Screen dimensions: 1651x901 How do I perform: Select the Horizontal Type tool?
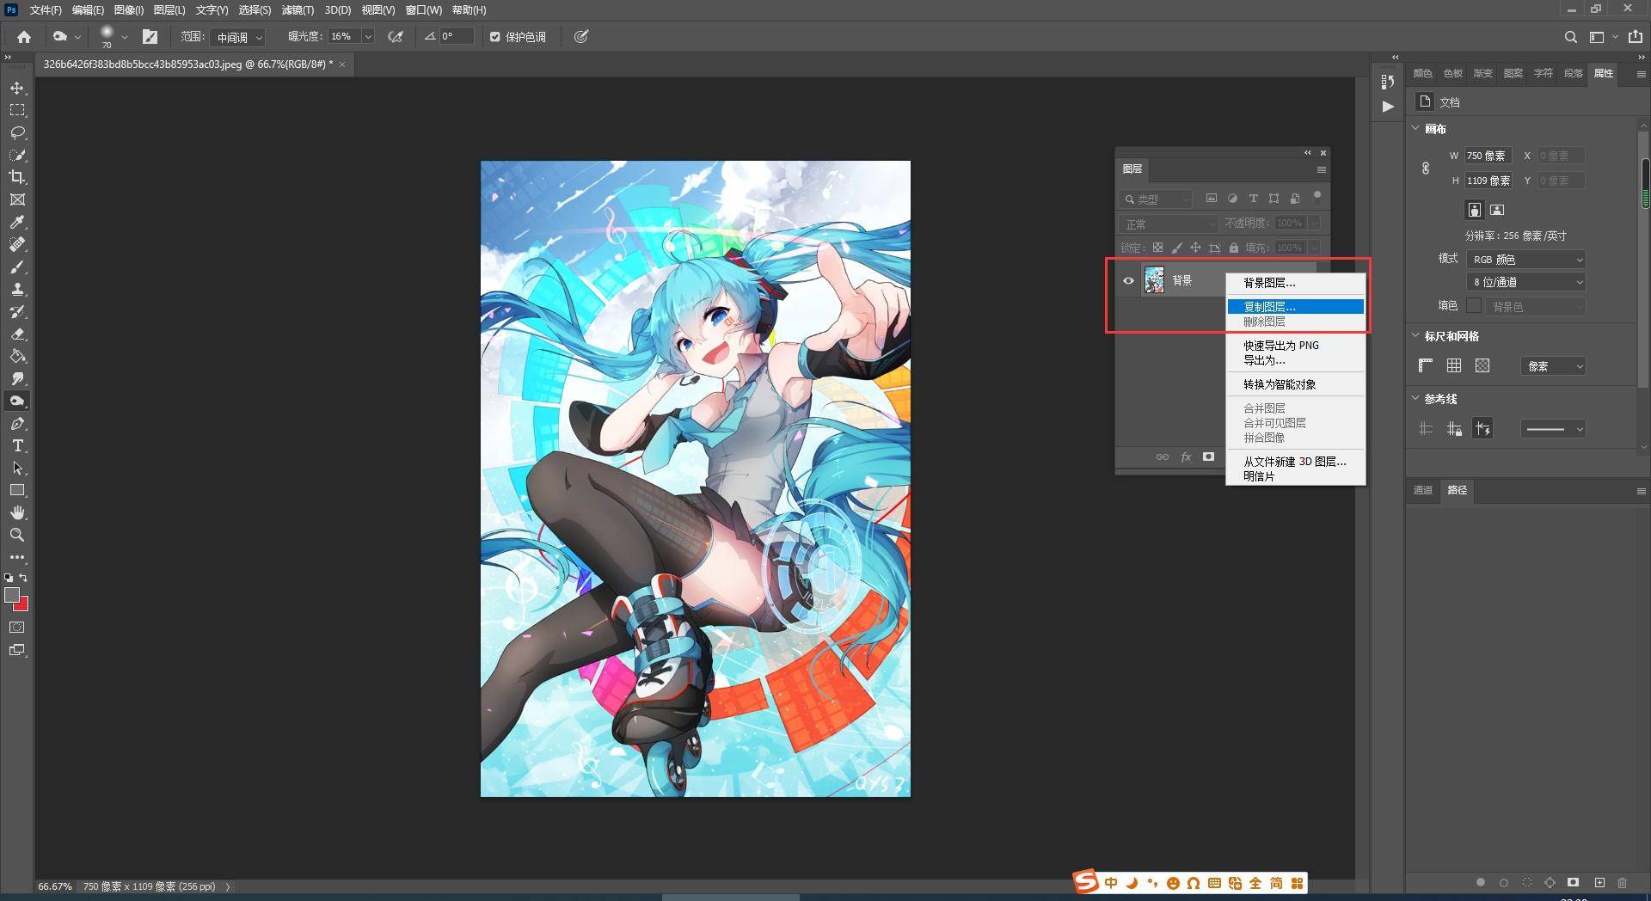17,446
